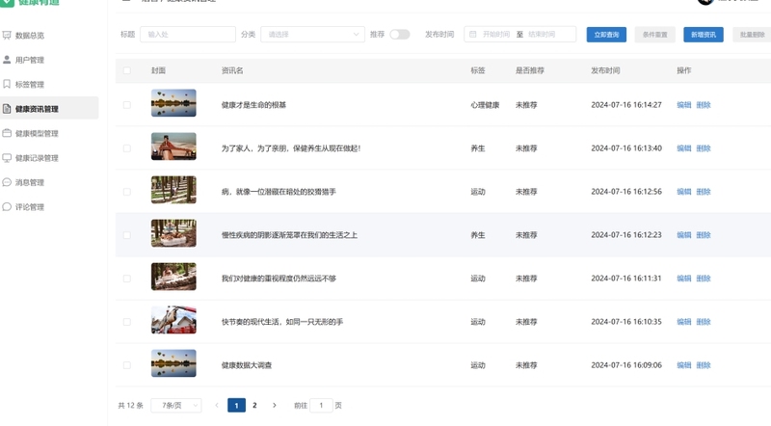This screenshot has width=771, height=426.
Task: Click the 健康模型管理 briefcase icon
Action: 7,133
